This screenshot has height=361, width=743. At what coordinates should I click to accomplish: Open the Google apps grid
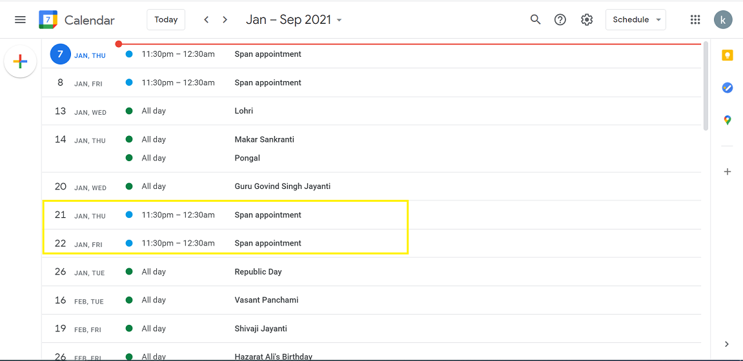tap(695, 20)
